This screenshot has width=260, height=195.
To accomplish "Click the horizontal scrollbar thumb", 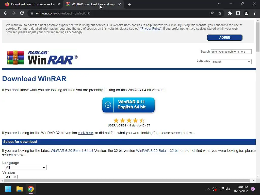I will click(x=127, y=181).
